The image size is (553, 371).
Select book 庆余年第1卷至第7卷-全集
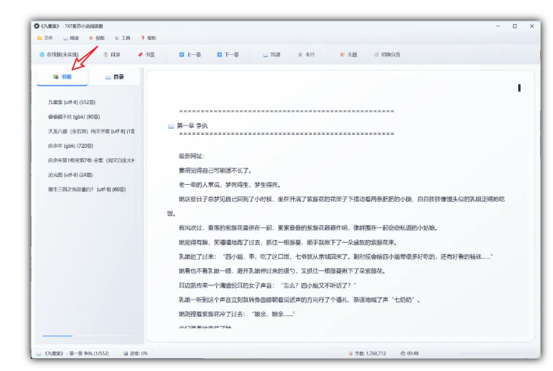click(x=91, y=160)
